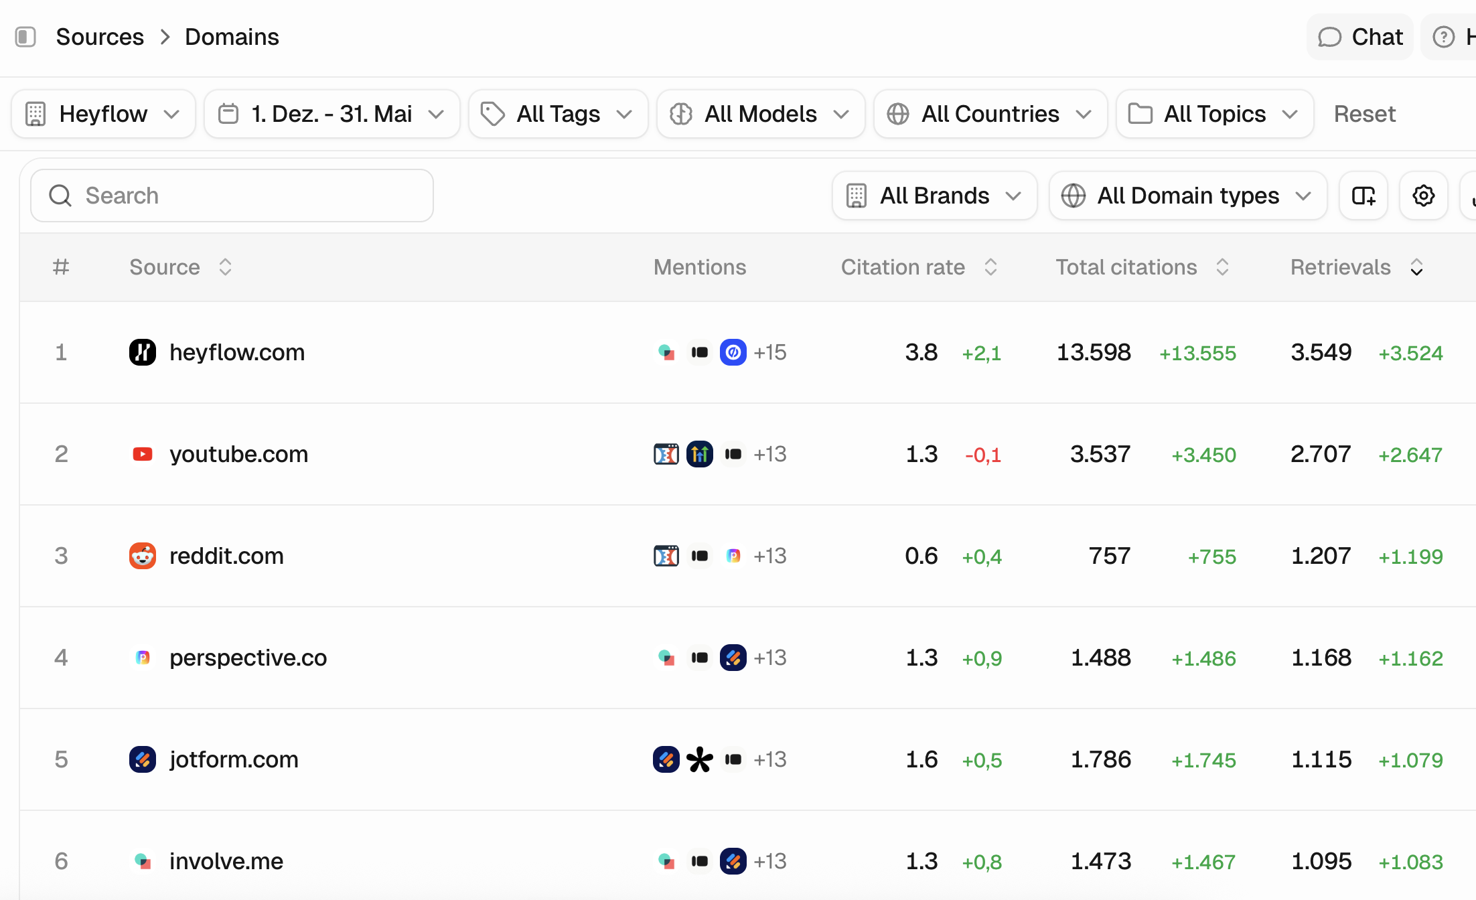Viewport: 1476px width, 900px height.
Task: Click the reddit.com mascot icon
Action: (143, 556)
